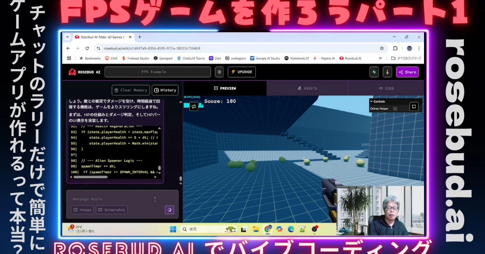Open Microsoft Edge from the taskbar
This screenshot has width=485, height=254.
(291, 229)
